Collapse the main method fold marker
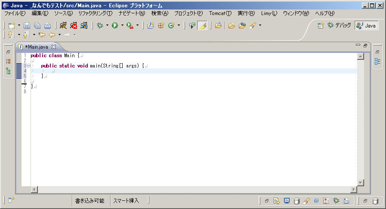386x209 pixels. [x=28, y=66]
